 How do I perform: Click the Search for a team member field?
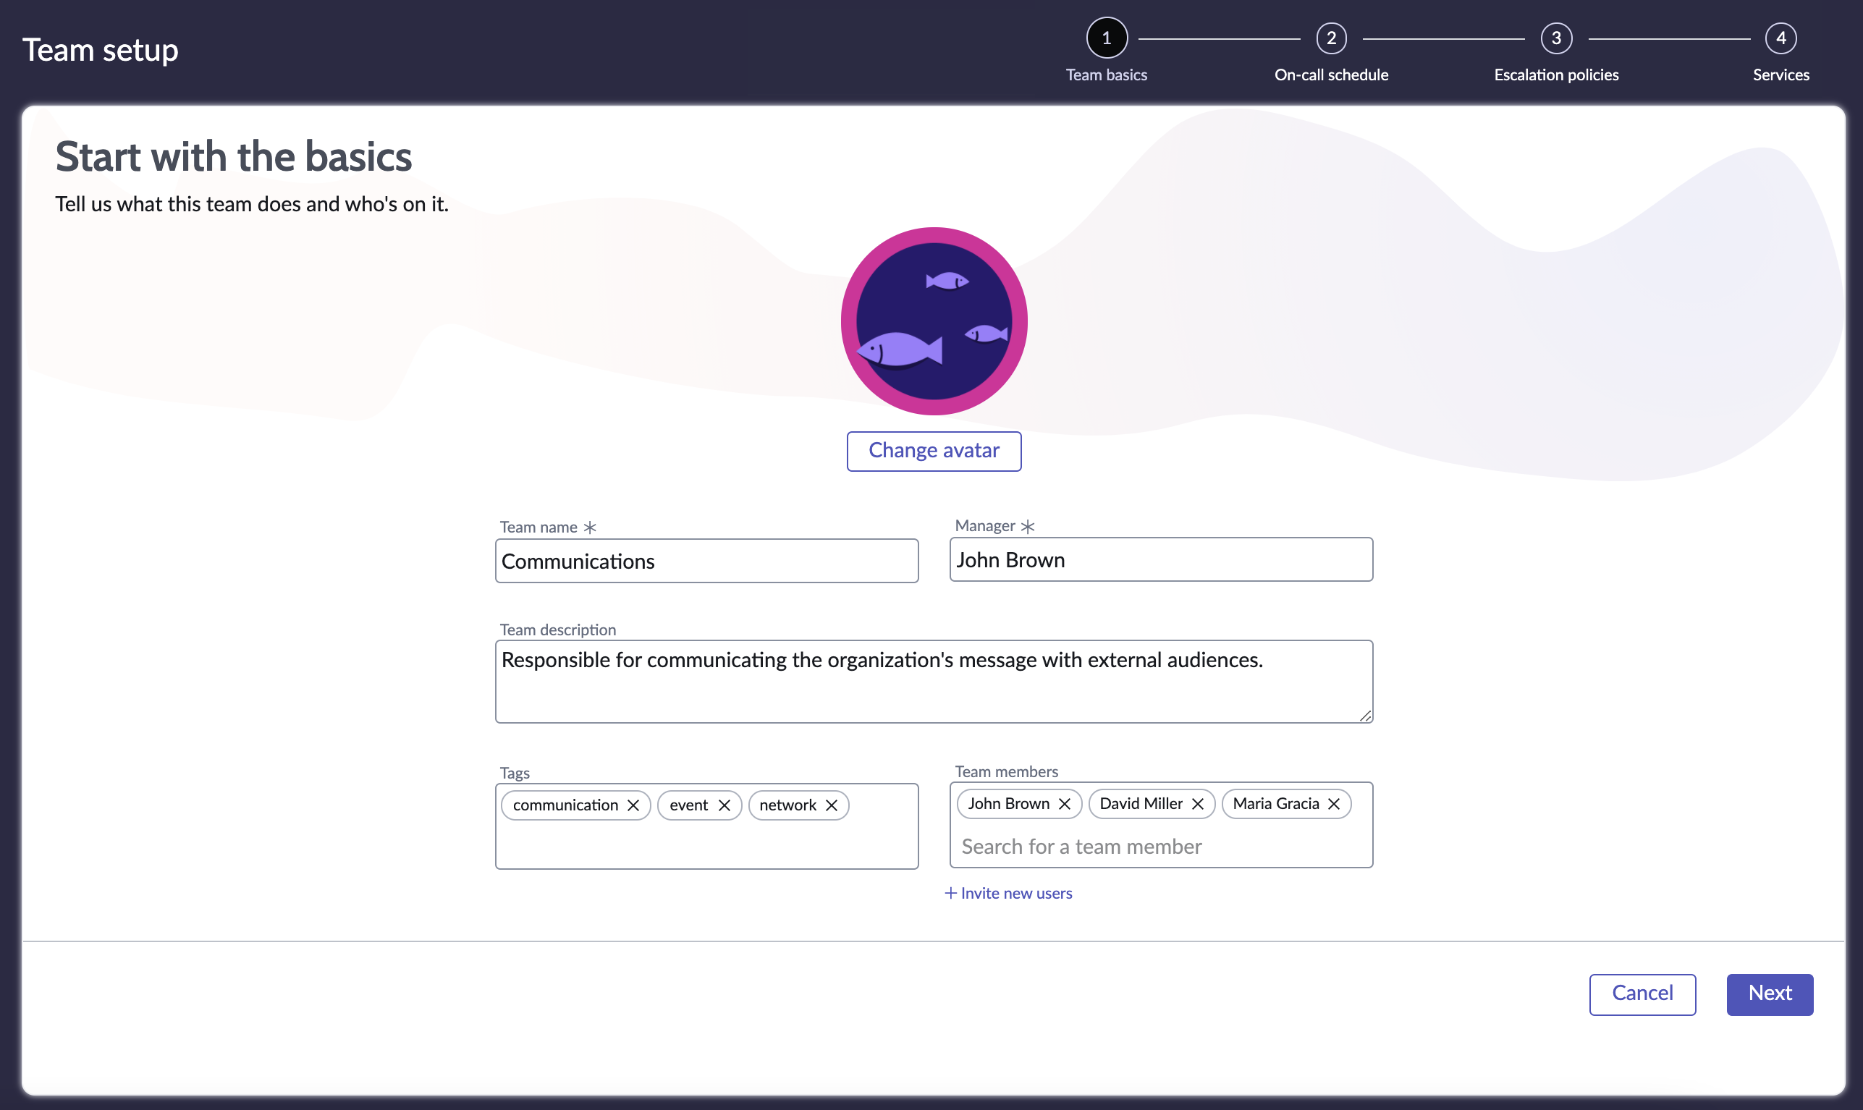(1160, 847)
